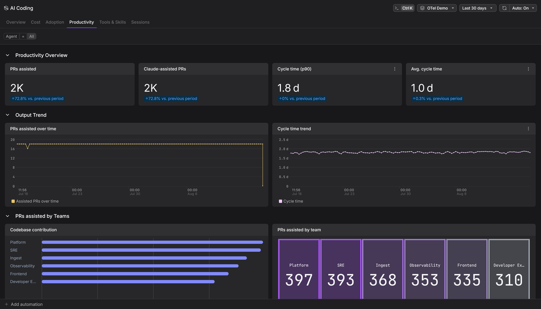Open the Ctrl K command palette

pos(403,8)
